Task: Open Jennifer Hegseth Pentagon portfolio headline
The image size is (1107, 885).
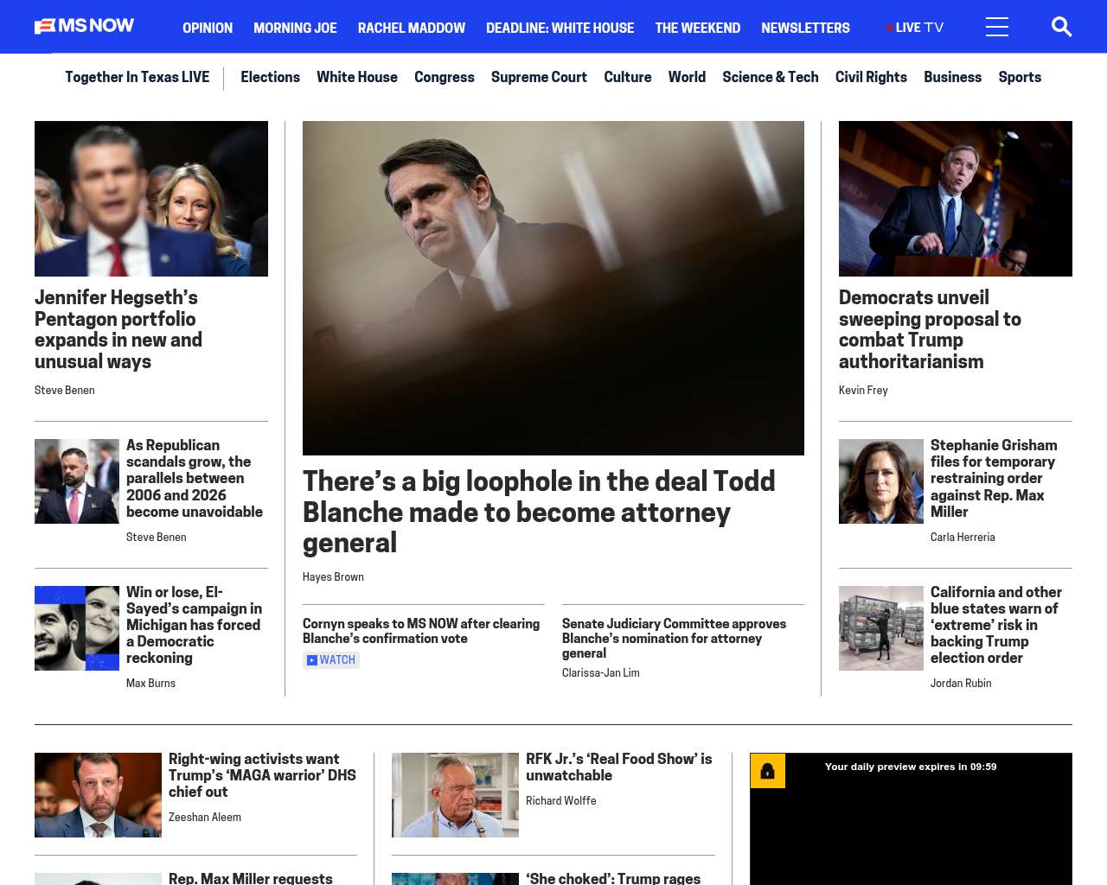Action: 118,329
